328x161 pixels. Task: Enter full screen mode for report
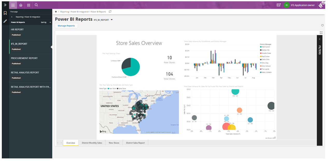click(x=321, y=33)
